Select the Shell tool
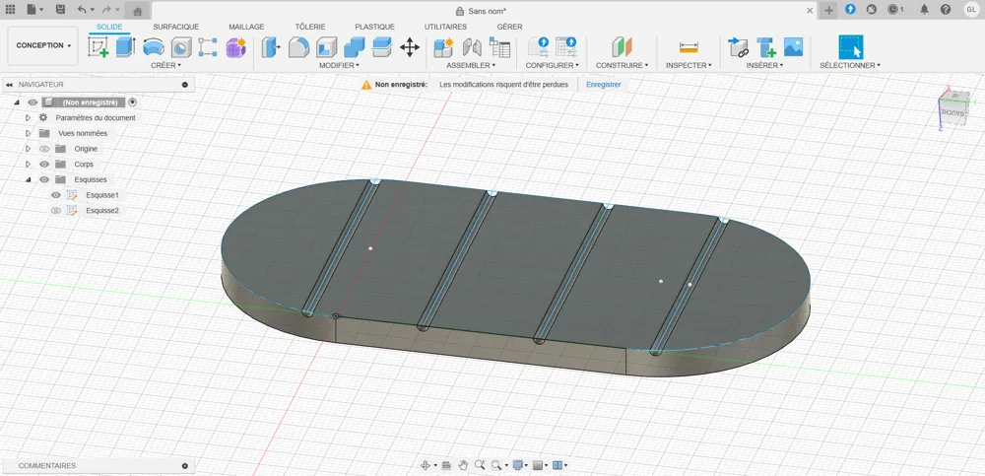Image resolution: width=985 pixels, height=476 pixels. pos(327,47)
